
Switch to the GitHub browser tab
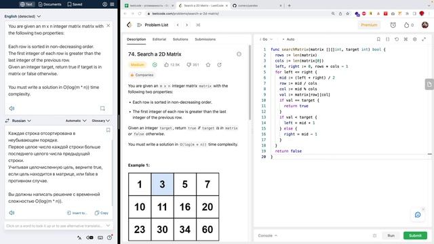point(257,5)
